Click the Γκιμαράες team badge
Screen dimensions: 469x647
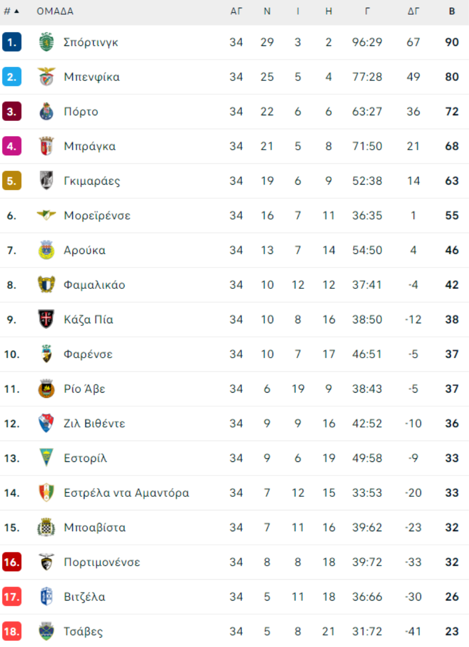pyautogui.click(x=46, y=181)
